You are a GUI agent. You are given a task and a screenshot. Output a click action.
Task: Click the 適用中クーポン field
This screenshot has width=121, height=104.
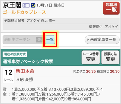coord(22,40)
